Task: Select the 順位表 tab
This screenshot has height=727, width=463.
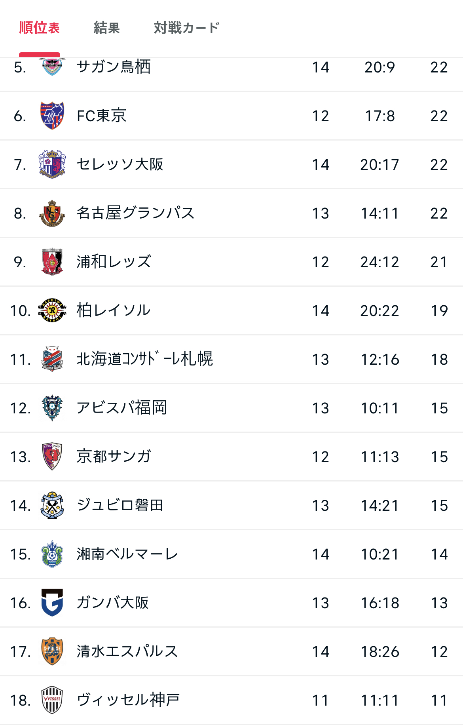Action: point(40,28)
